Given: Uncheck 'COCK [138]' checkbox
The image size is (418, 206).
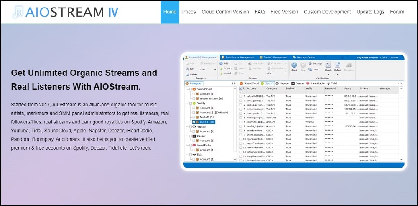Looking at the screenshot, I should pyautogui.click(x=194, y=122).
